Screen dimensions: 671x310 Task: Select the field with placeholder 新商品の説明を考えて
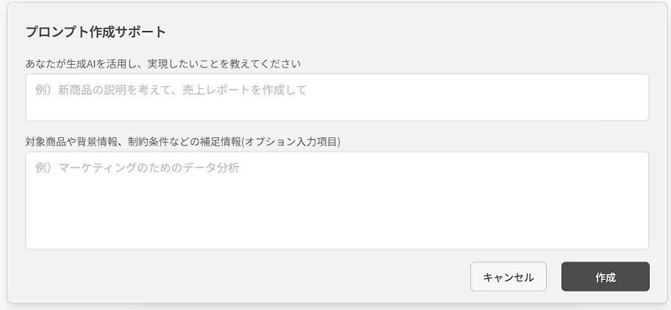337,97
